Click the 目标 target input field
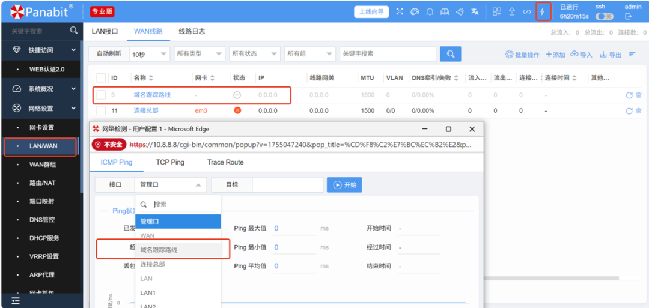This screenshot has width=649, height=308. pyautogui.click(x=287, y=185)
